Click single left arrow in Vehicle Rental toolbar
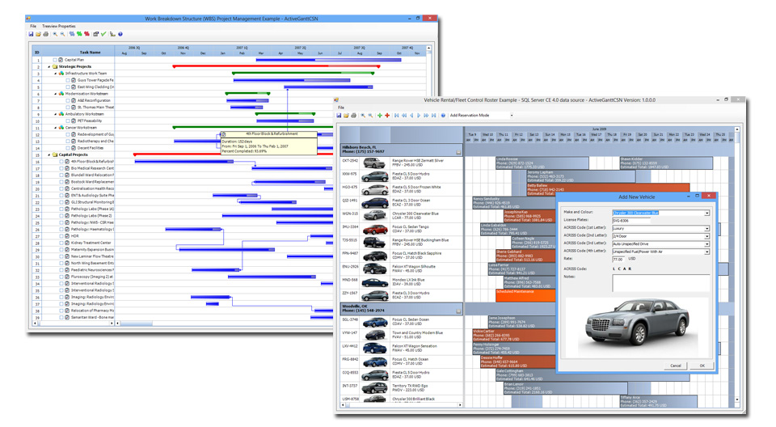Screen dimensions: 776x427 [411, 116]
